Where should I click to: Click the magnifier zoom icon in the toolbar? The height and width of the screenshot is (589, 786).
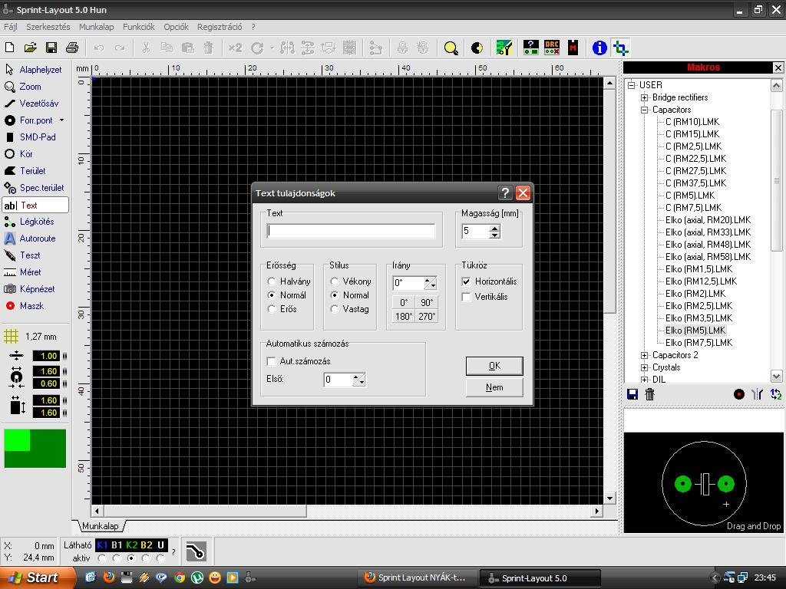point(451,48)
